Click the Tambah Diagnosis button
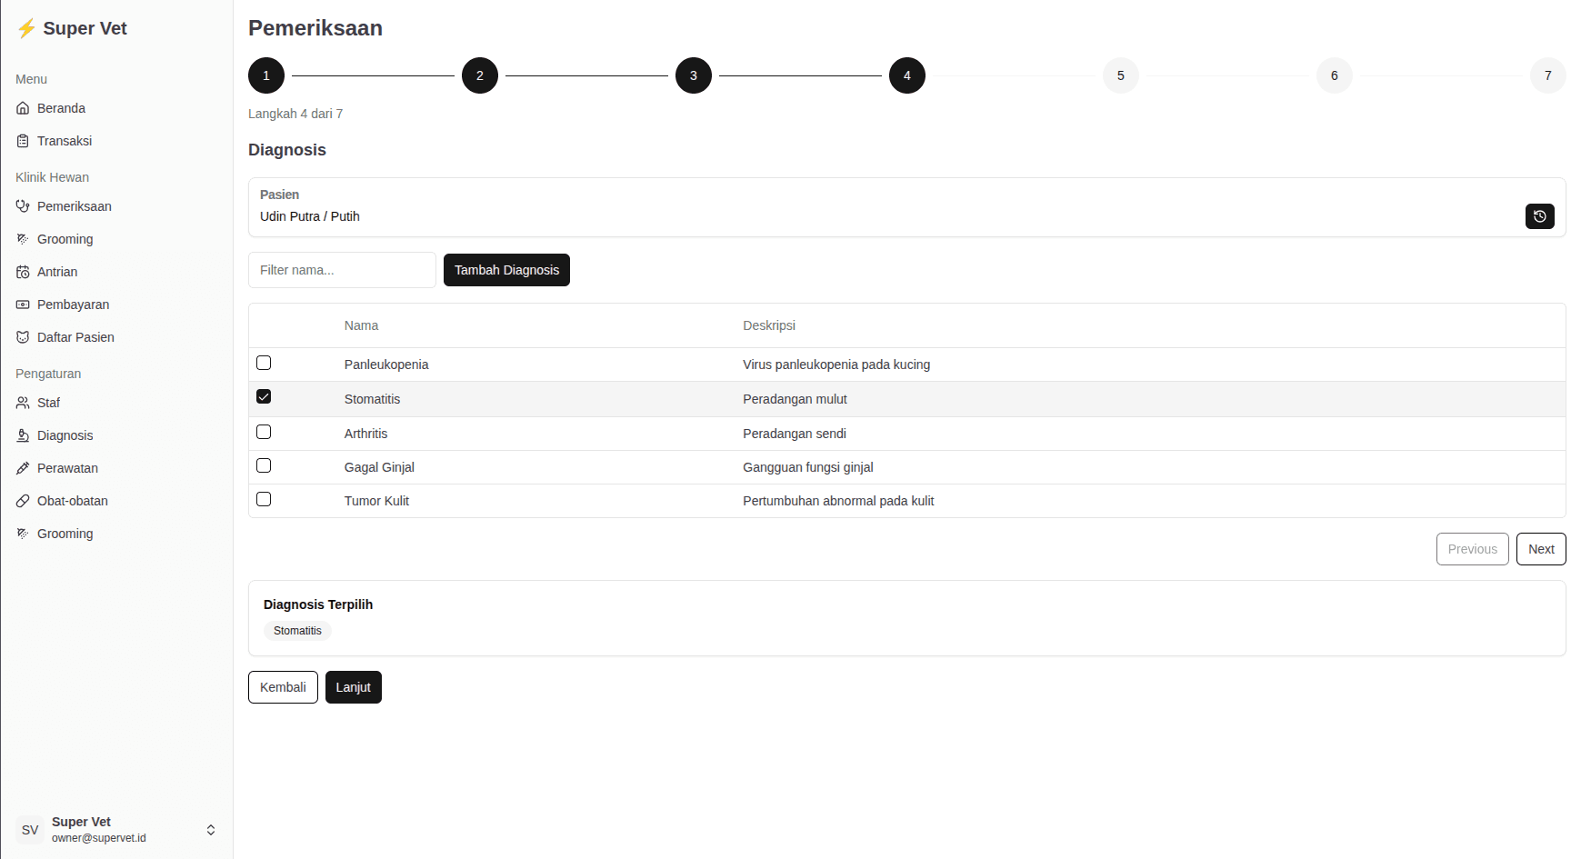 pyautogui.click(x=506, y=270)
